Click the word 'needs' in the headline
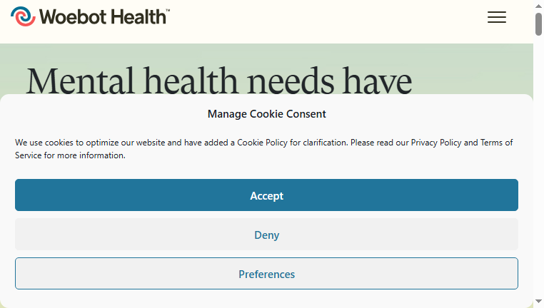 coord(290,81)
